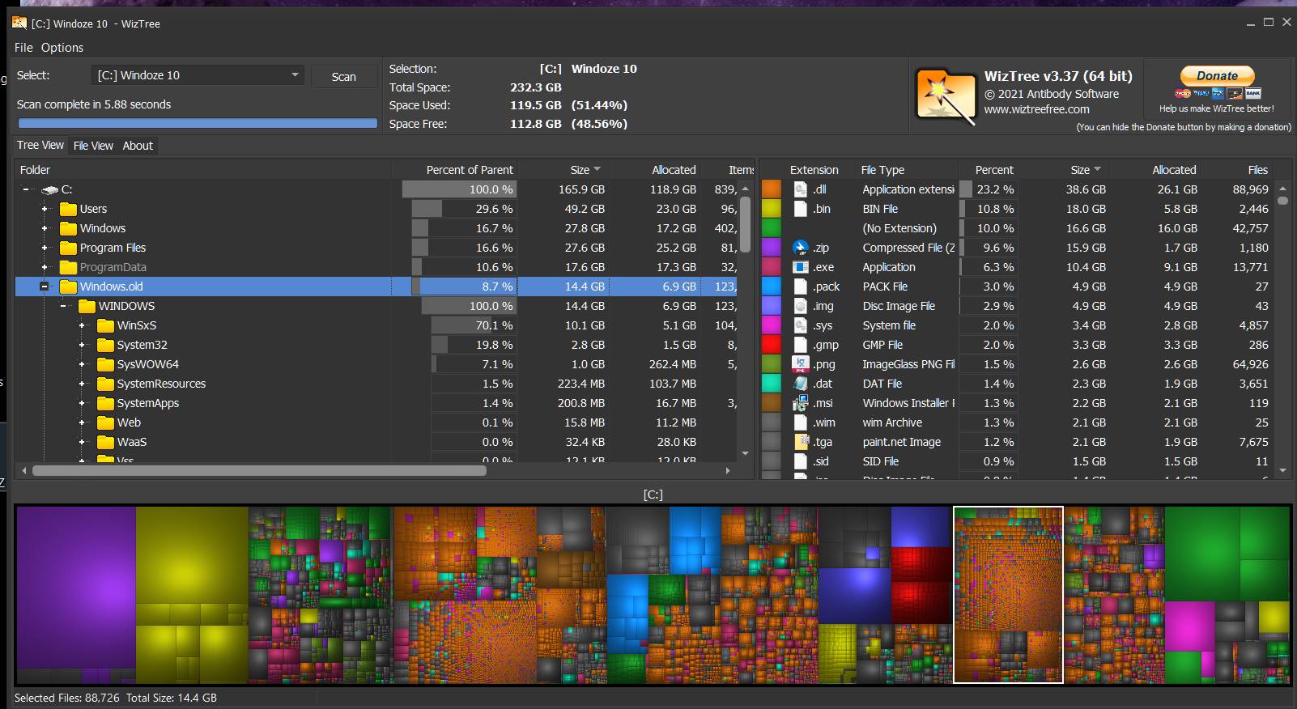Click the .zip file type icon

coord(800,248)
